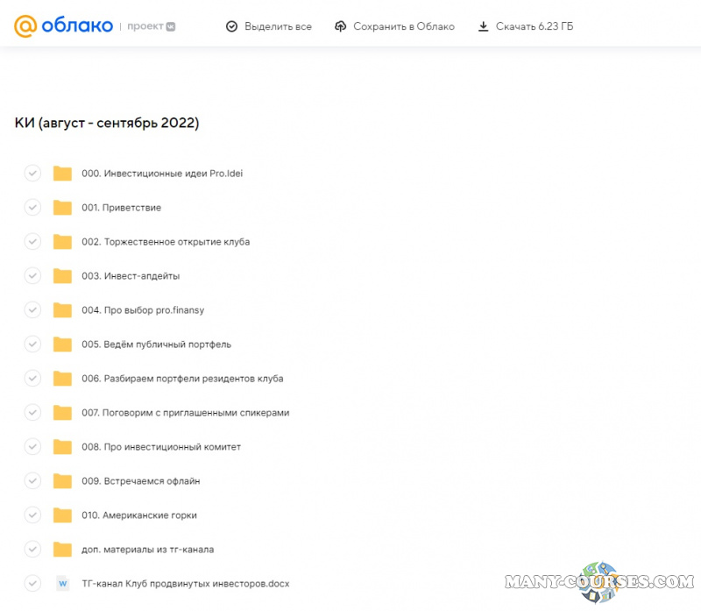Open folder icon for 003. Инвест-апдейты

[62, 276]
